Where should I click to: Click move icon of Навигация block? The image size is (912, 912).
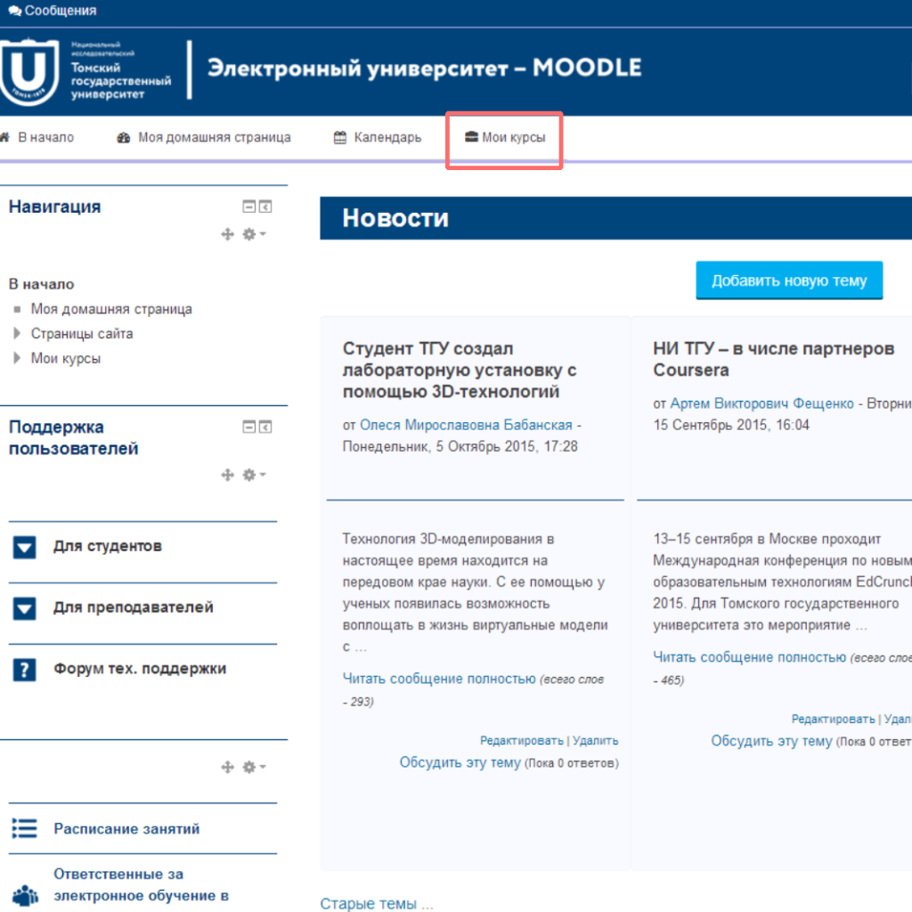(x=227, y=234)
